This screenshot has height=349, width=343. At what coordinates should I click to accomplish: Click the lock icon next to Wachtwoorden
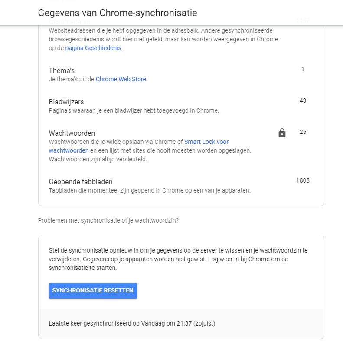point(282,133)
